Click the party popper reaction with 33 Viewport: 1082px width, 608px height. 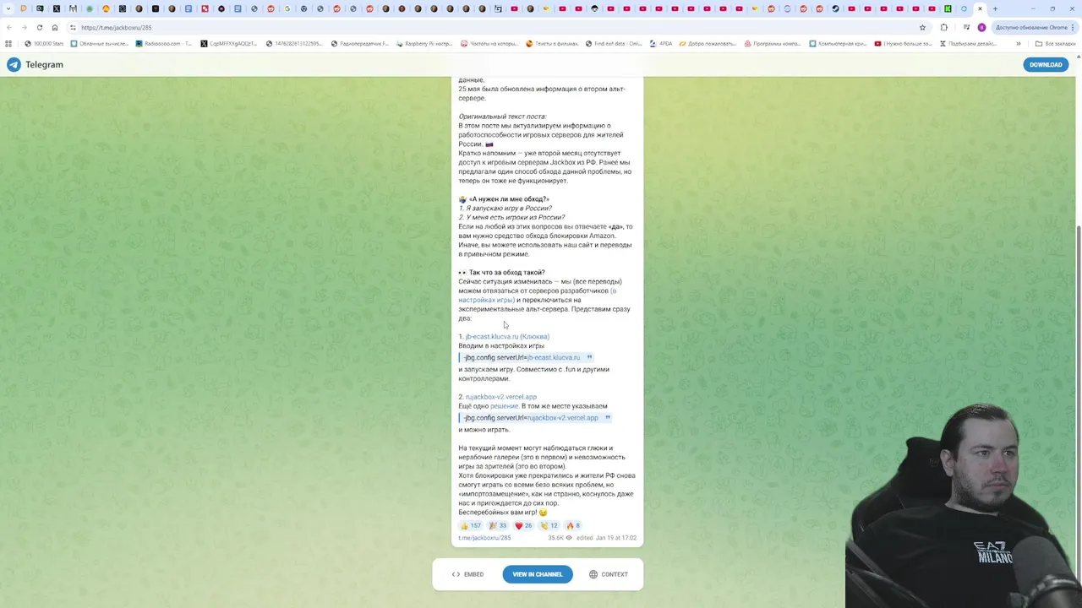tap(498, 525)
